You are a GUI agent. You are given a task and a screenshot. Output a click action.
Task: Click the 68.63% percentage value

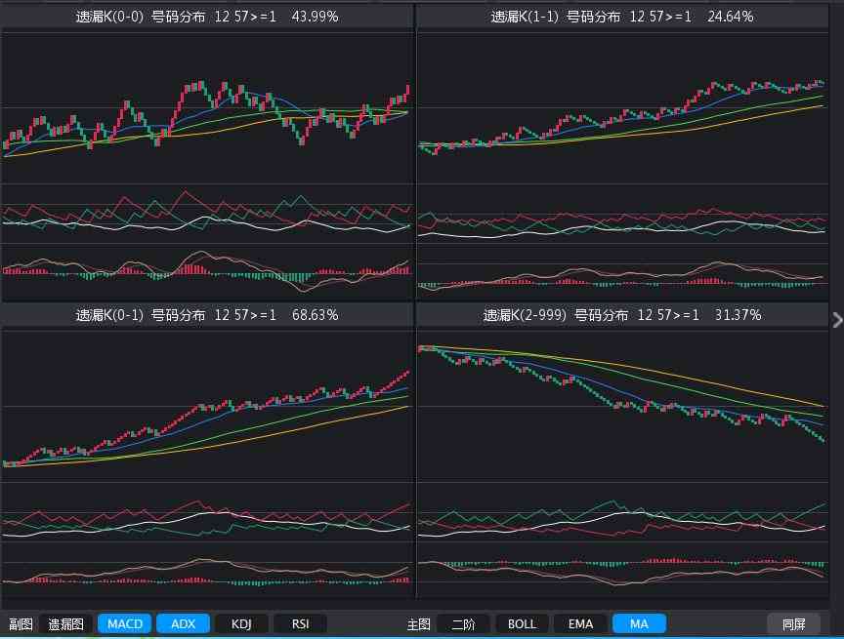point(315,315)
